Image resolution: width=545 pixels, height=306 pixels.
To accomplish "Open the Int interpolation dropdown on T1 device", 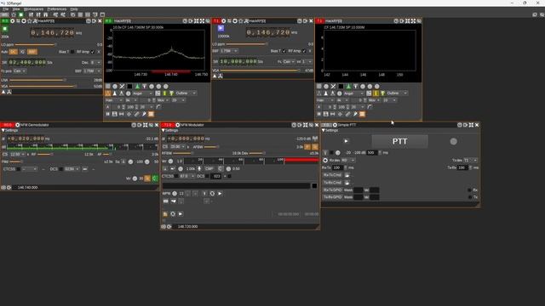I will pos(307,61).
